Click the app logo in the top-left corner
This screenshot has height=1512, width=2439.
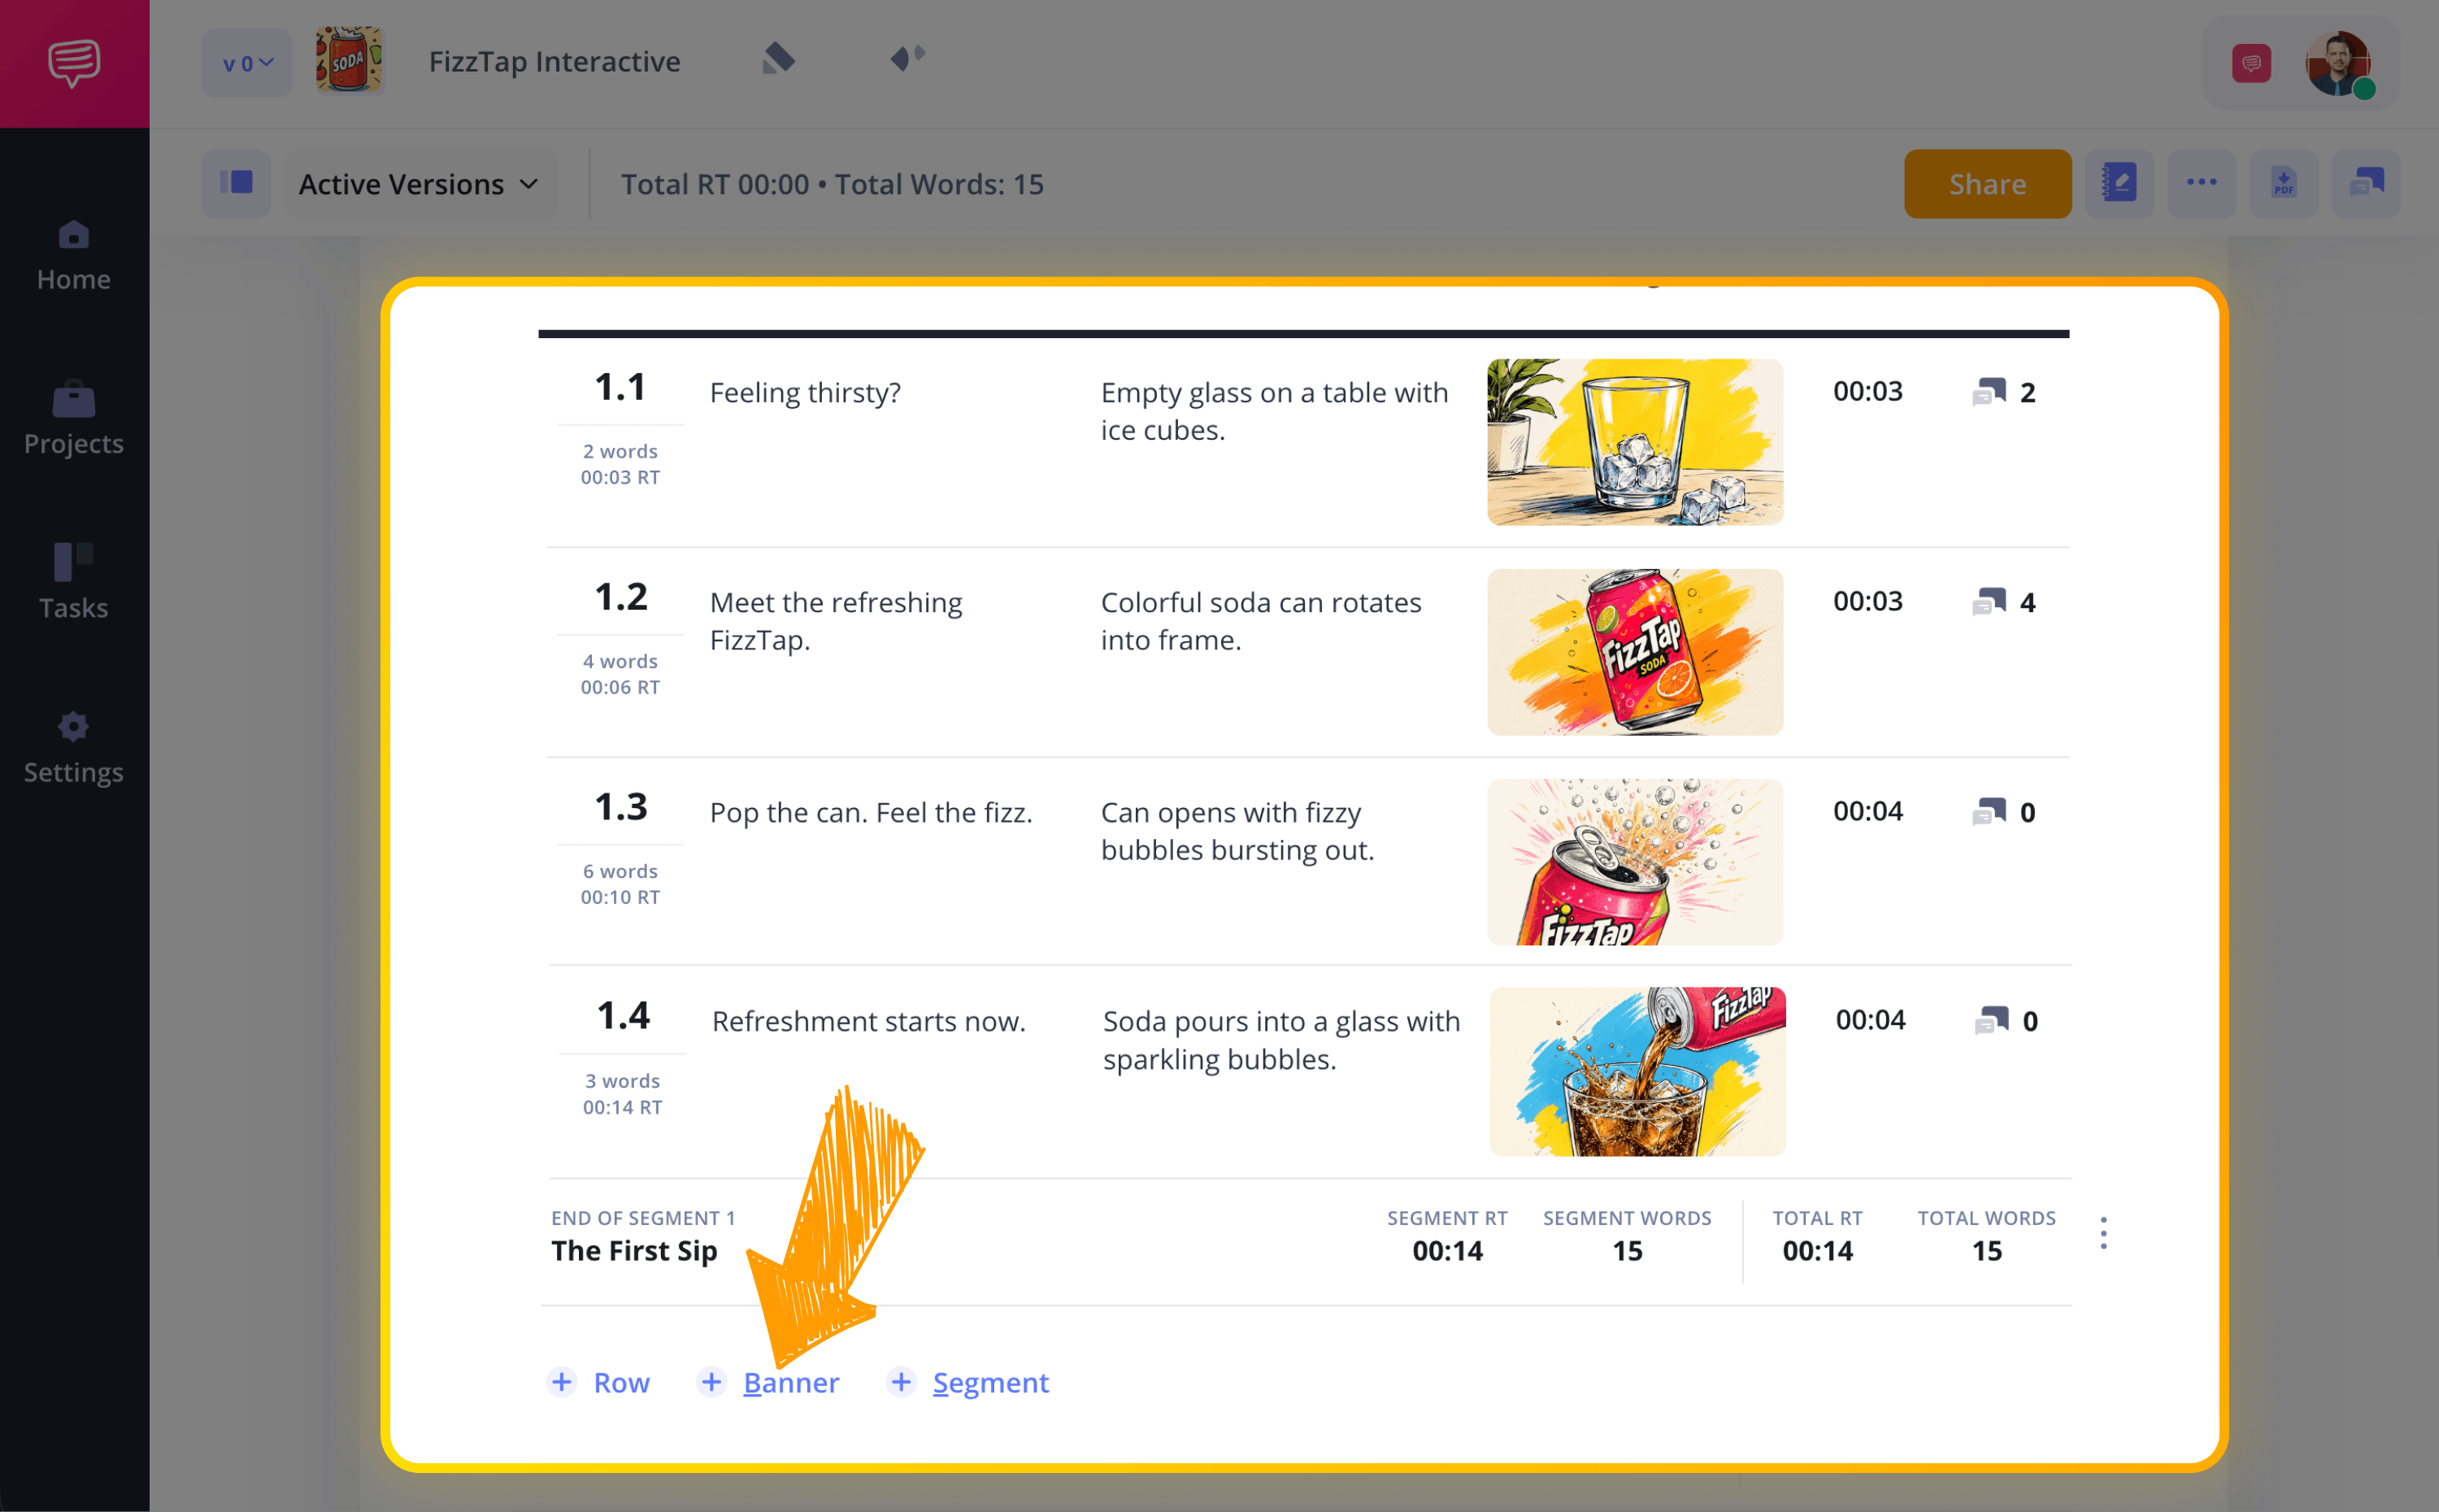74,63
